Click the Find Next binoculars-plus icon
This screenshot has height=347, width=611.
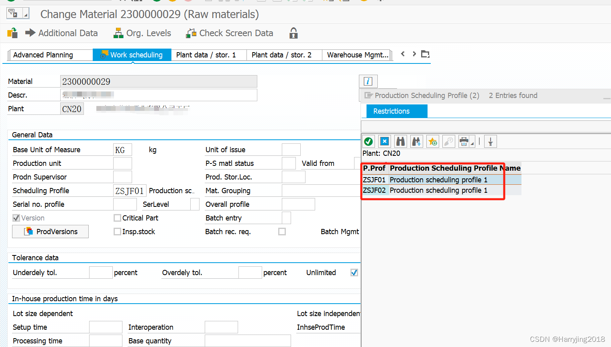tap(417, 141)
